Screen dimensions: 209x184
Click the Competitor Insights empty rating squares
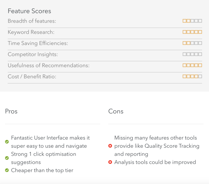tap(192, 54)
